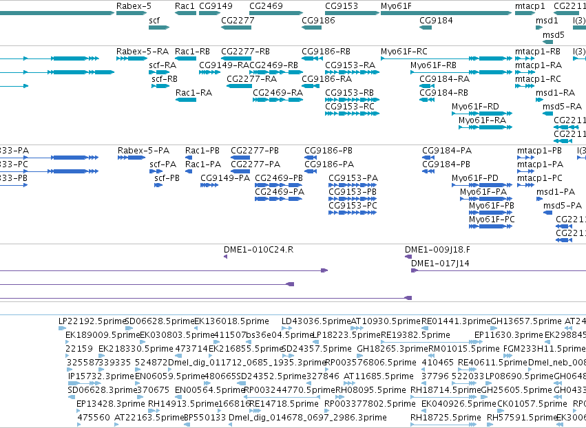
Task: Click the CG9186-PA protein label
Action: 329,164
